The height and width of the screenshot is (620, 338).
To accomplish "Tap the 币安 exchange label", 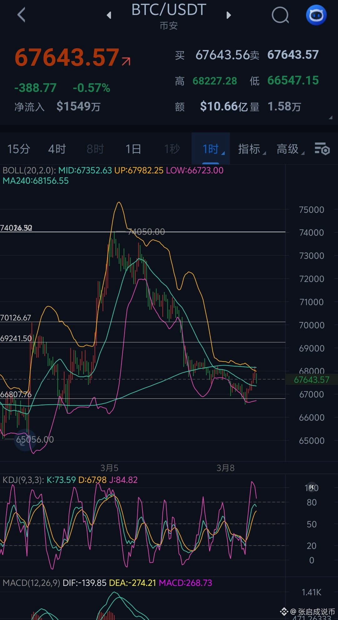I will 169,26.
